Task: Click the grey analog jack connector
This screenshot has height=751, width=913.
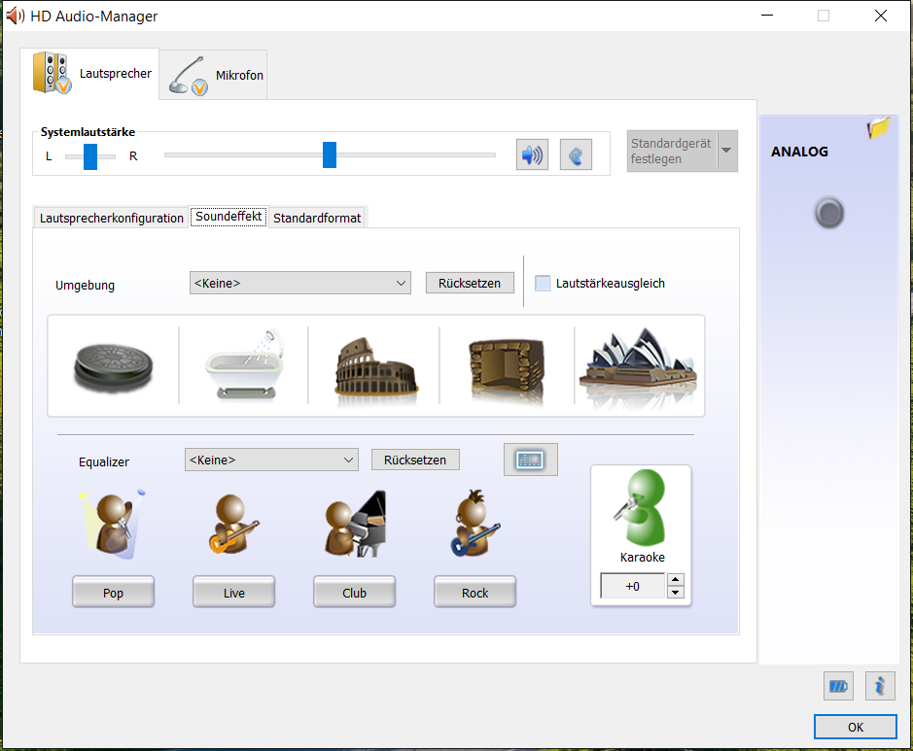Action: pyautogui.click(x=829, y=213)
